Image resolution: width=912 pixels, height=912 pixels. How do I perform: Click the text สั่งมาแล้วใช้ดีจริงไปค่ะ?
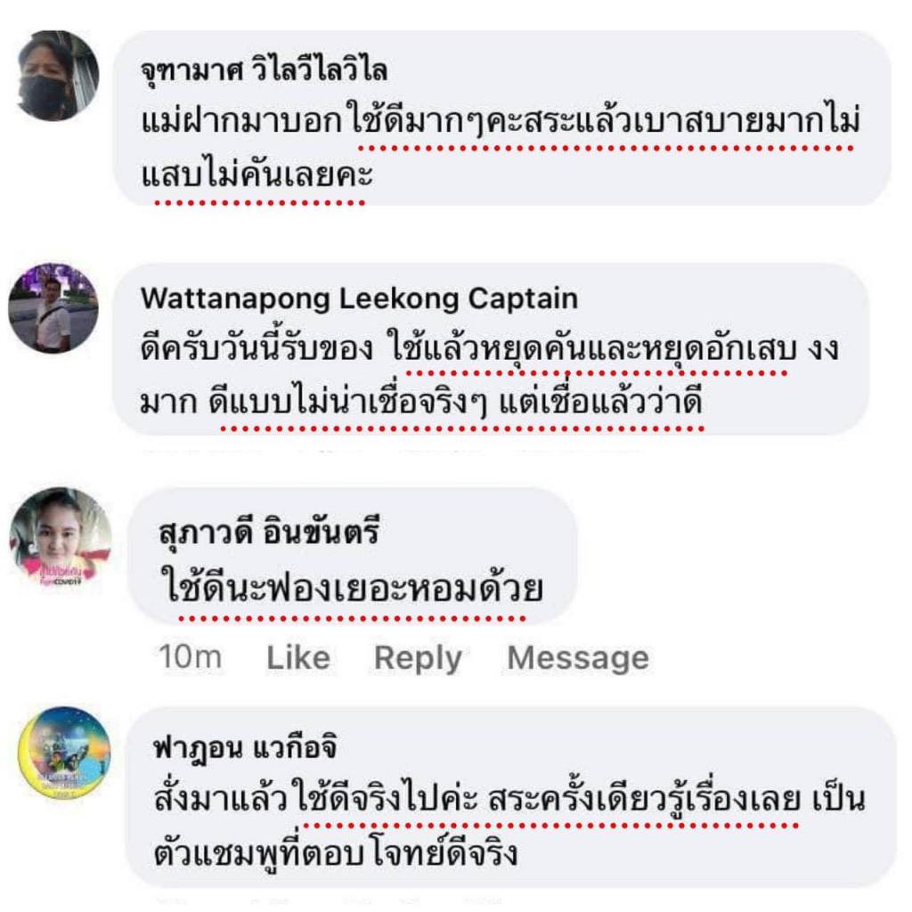pyautogui.click(x=316, y=799)
